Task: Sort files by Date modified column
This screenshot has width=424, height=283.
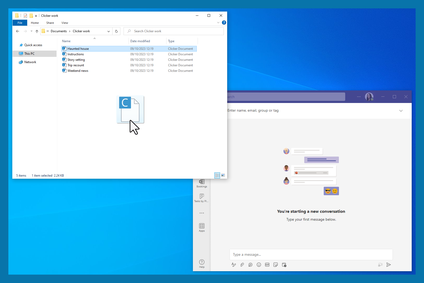Action: (140, 41)
